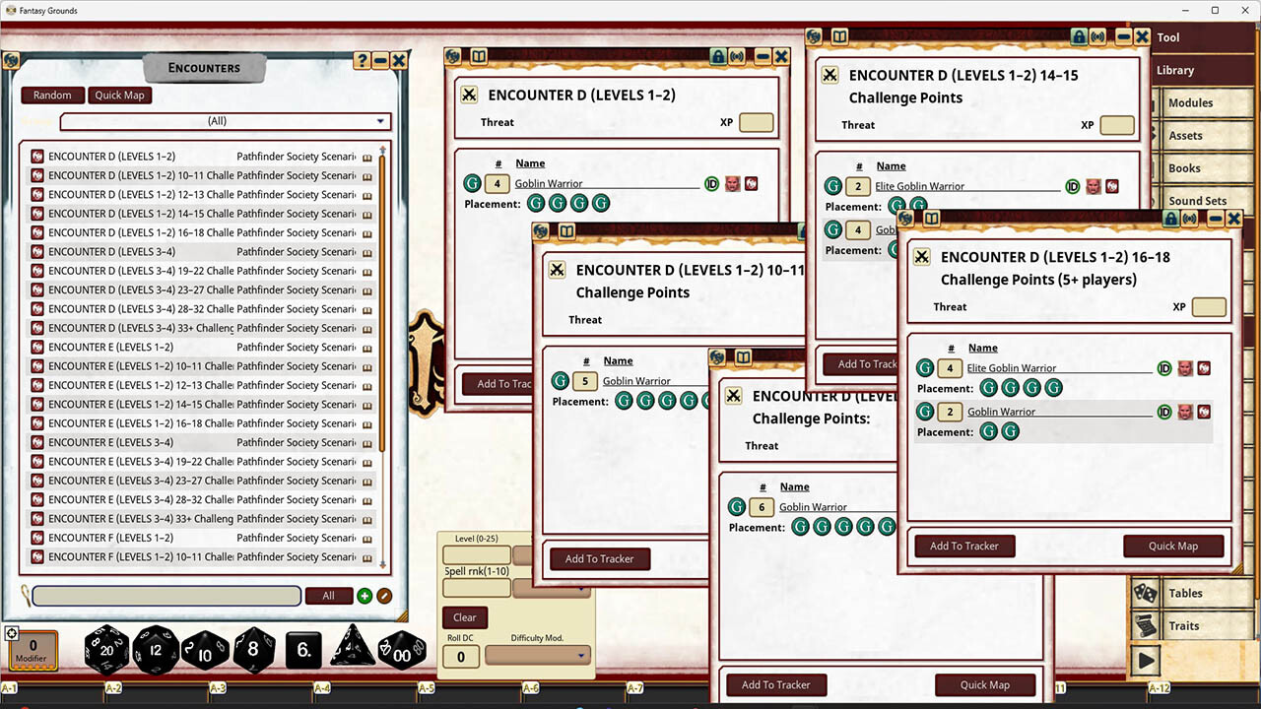Toggle lock on Encounter D (Levels 1–2) window
1261x709 pixels.
719,57
